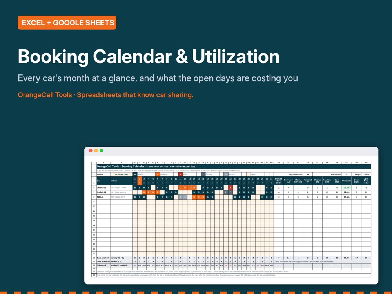
Task: Click the Vehicle header cell
Action: (x=122, y=181)
